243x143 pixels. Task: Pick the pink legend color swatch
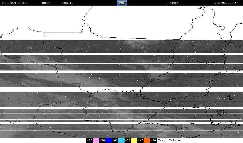[x=96, y=140]
